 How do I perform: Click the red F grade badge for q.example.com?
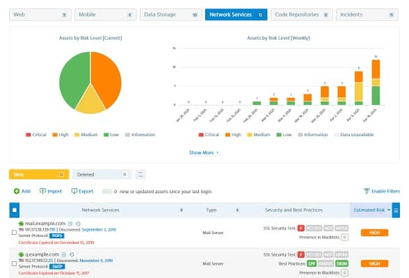301,254
